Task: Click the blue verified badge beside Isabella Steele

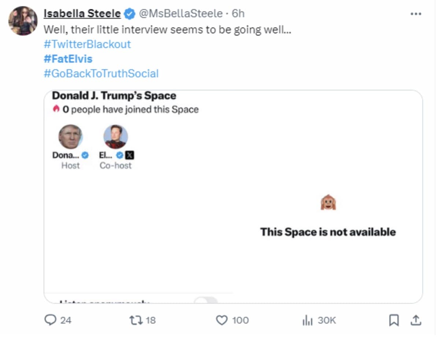Action: (129, 14)
